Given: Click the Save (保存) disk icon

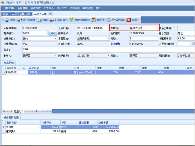Looking at the screenshot, I should pyautogui.click(x=7, y=20).
